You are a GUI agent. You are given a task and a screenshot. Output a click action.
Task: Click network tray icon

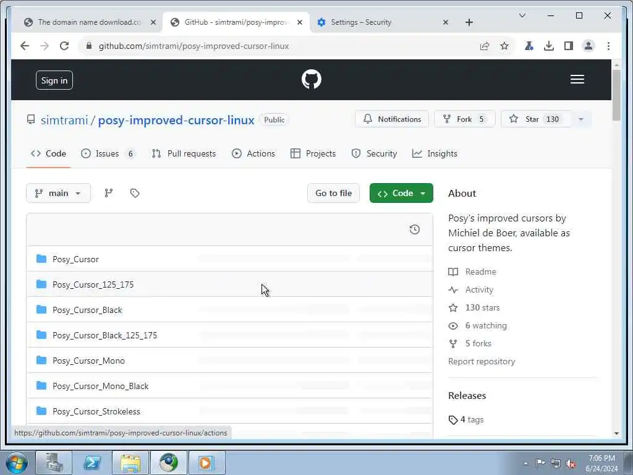[556, 463]
